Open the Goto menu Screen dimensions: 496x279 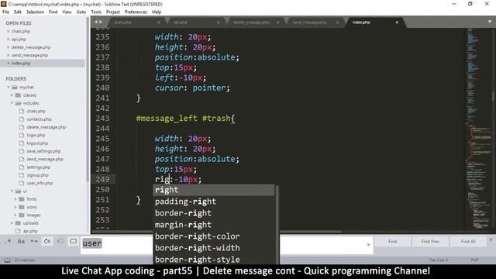pyautogui.click(x=81, y=12)
